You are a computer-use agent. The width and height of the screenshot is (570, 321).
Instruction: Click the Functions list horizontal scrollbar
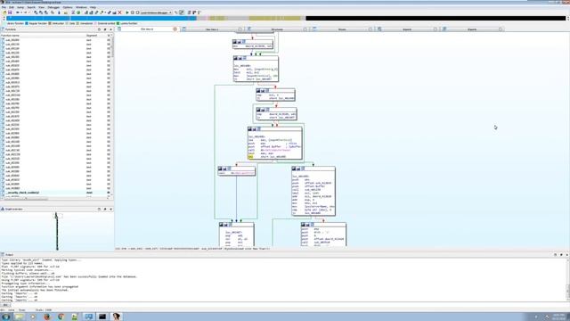[54, 199]
